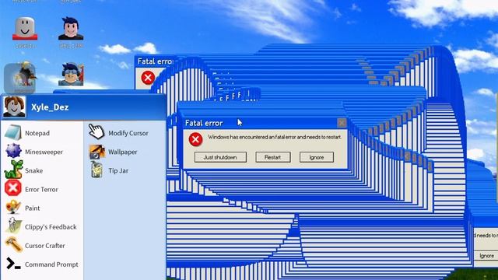Open the Wallpaper settings

coord(113,152)
